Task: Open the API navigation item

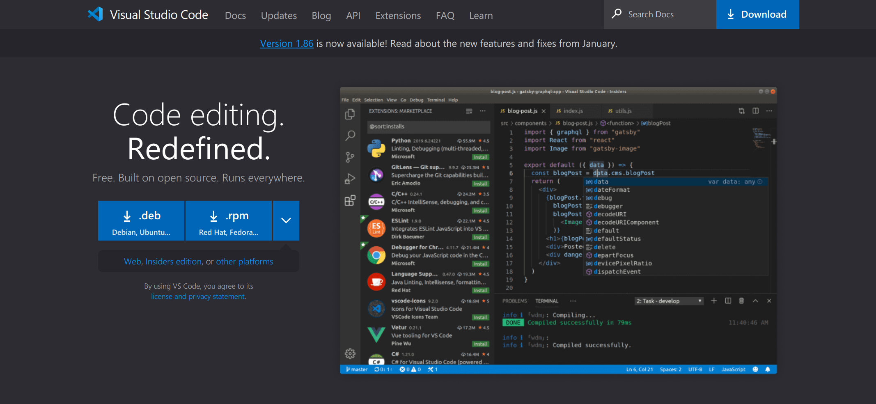Action: [353, 16]
